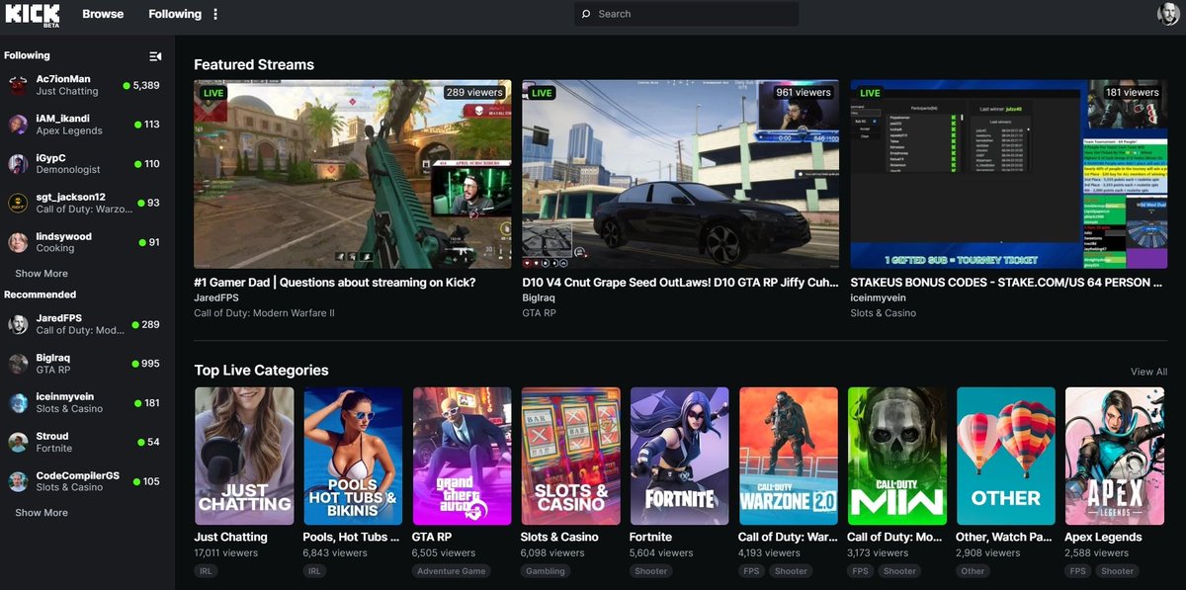1186x590 pixels.
Task: Click Ac7ionMan's avatar in sidebar
Action: pos(18,85)
